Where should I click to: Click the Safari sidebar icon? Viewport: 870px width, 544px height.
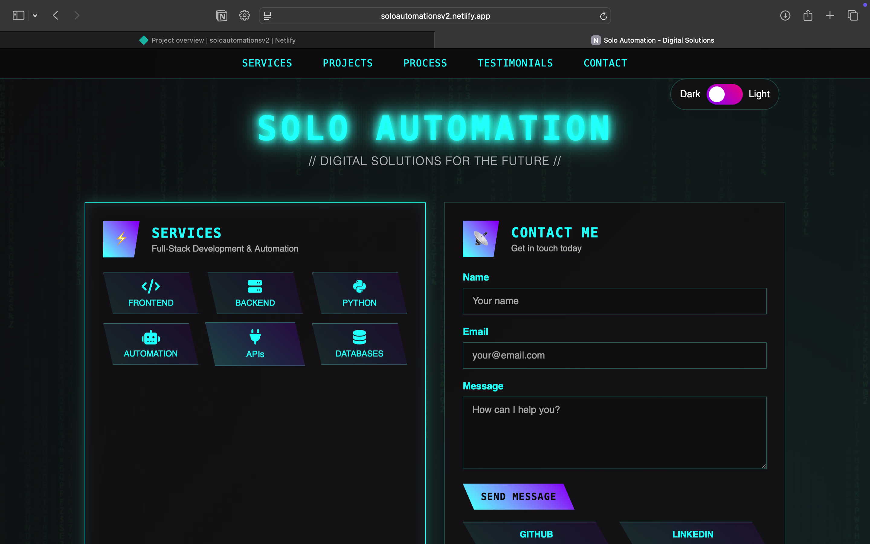pyautogui.click(x=18, y=15)
